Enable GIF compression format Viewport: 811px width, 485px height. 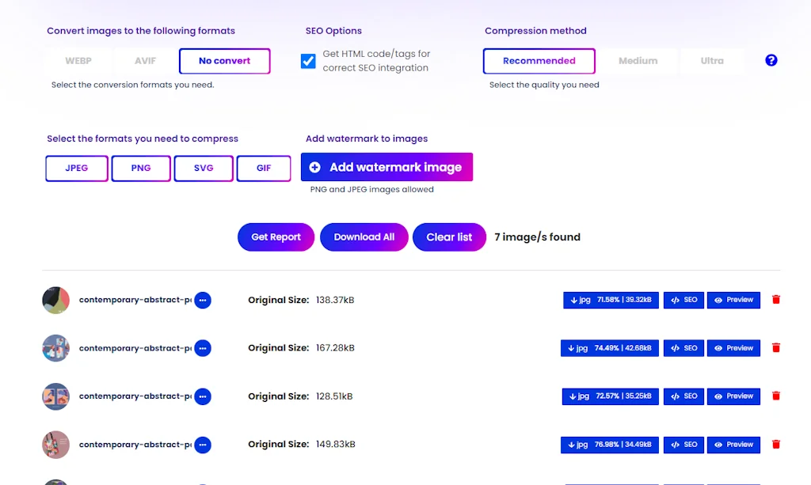tap(264, 168)
